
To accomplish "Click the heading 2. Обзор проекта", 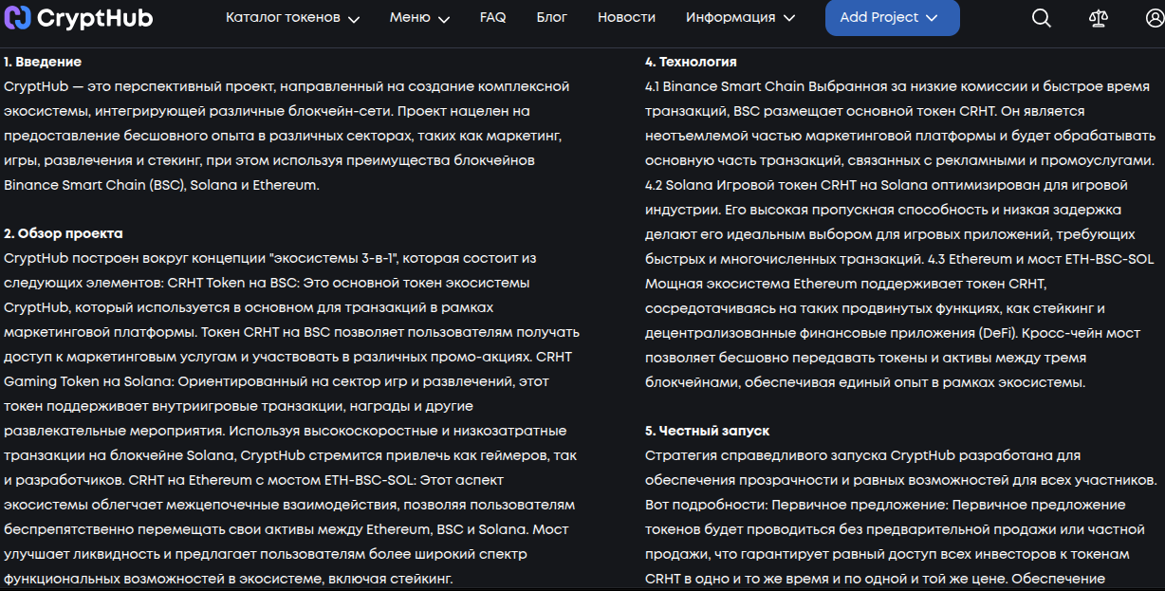I will 64,233.
